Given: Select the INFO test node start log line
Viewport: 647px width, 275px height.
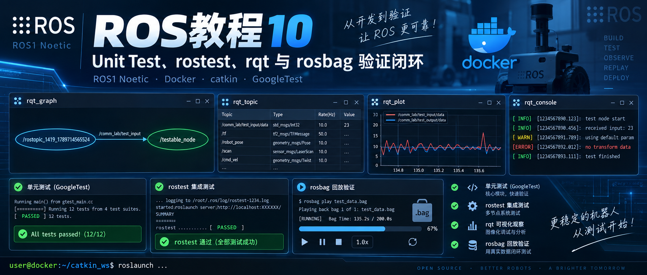Looking at the screenshot, I should tap(569, 119).
